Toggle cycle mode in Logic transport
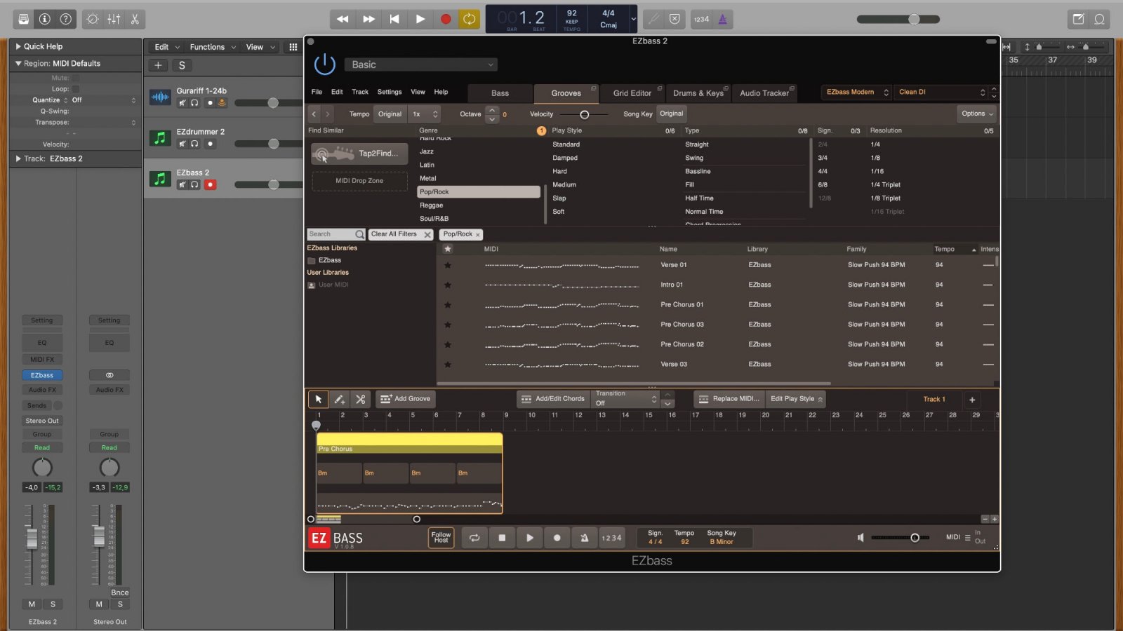This screenshot has width=1123, height=631. 469,19
